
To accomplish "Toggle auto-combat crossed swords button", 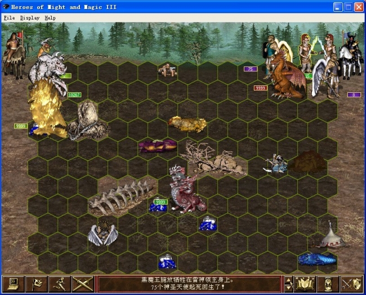I will pyautogui.click(x=83, y=284).
